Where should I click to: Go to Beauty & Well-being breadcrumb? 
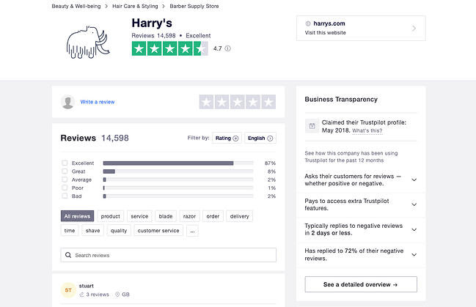(x=76, y=6)
